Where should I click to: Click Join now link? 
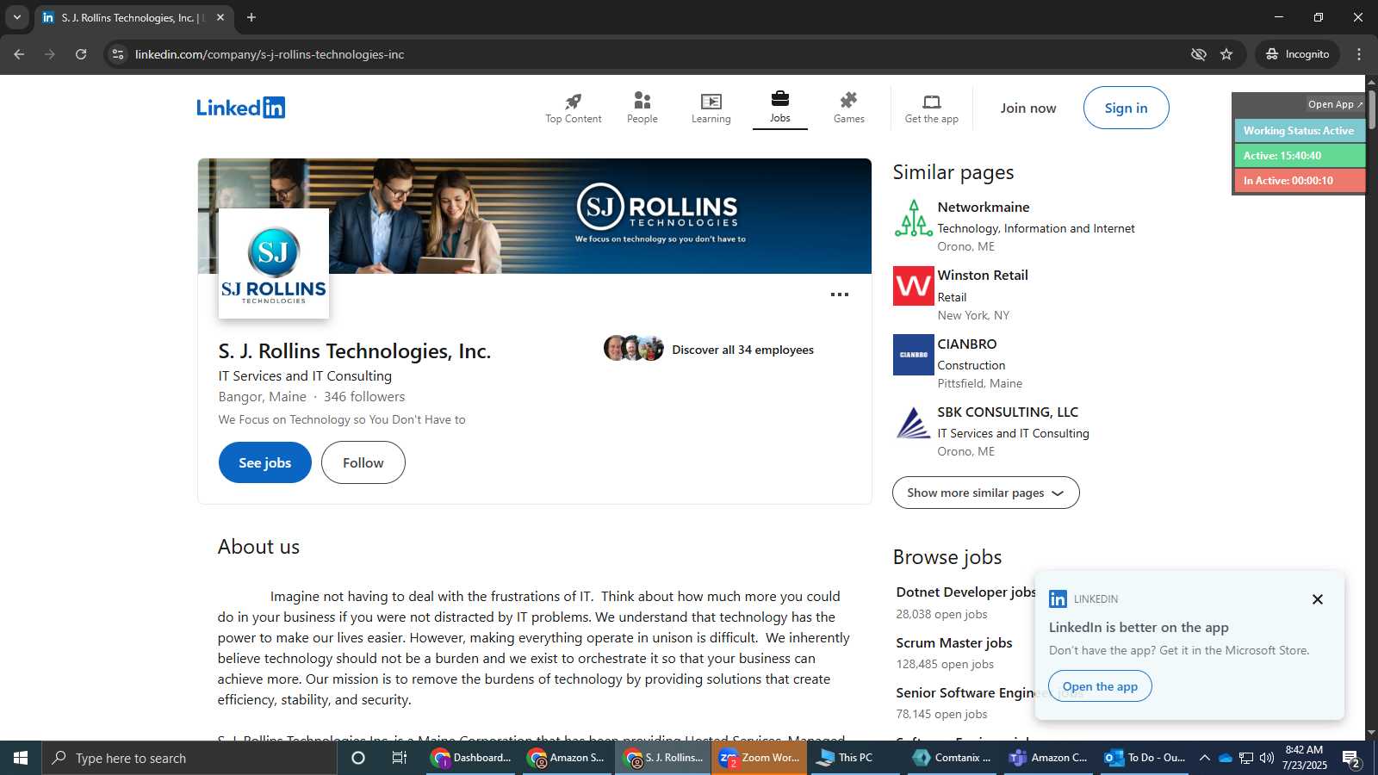[x=1028, y=108]
